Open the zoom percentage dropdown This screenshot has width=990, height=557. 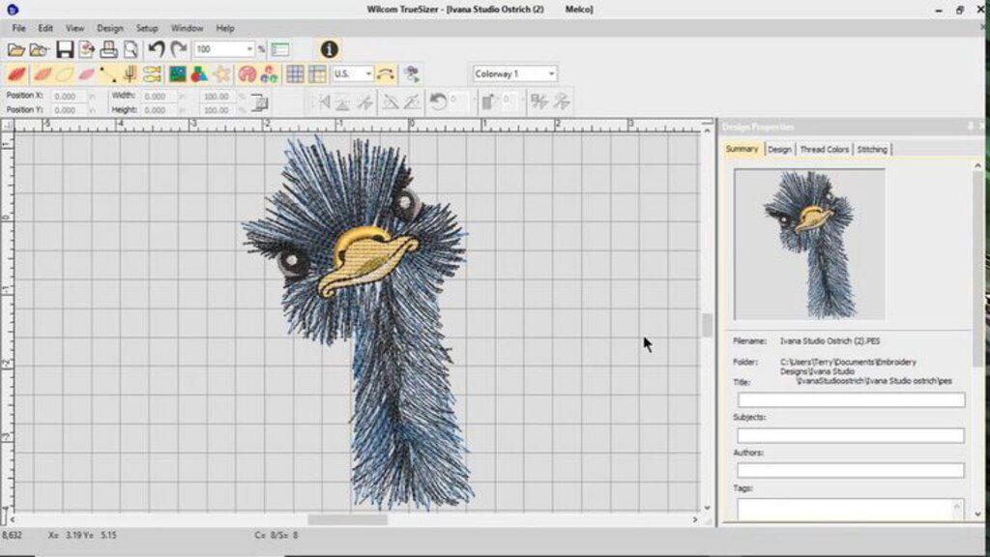(249, 49)
